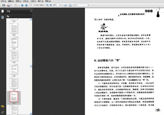
Task: Click the Attachments paperclip icon in the sidebar
Action: coord(3,112)
